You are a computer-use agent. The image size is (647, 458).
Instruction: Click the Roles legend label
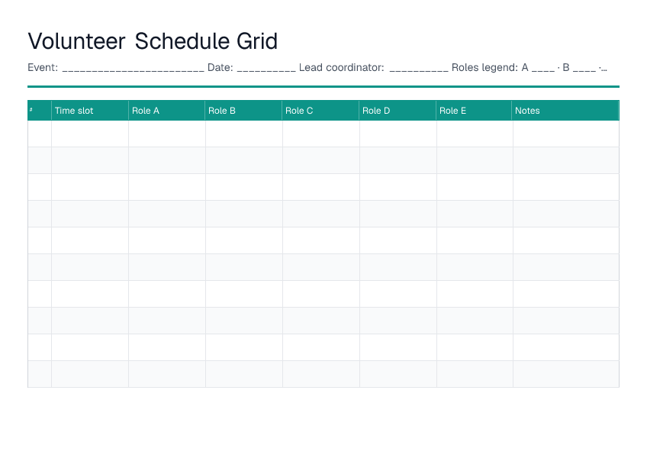(x=484, y=67)
